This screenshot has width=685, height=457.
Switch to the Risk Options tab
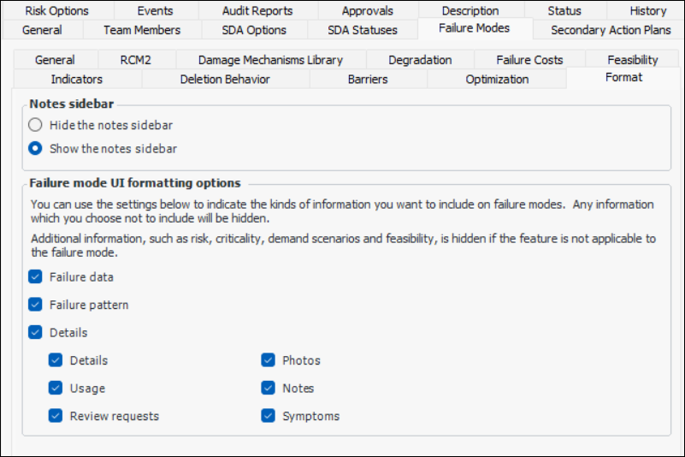click(56, 10)
